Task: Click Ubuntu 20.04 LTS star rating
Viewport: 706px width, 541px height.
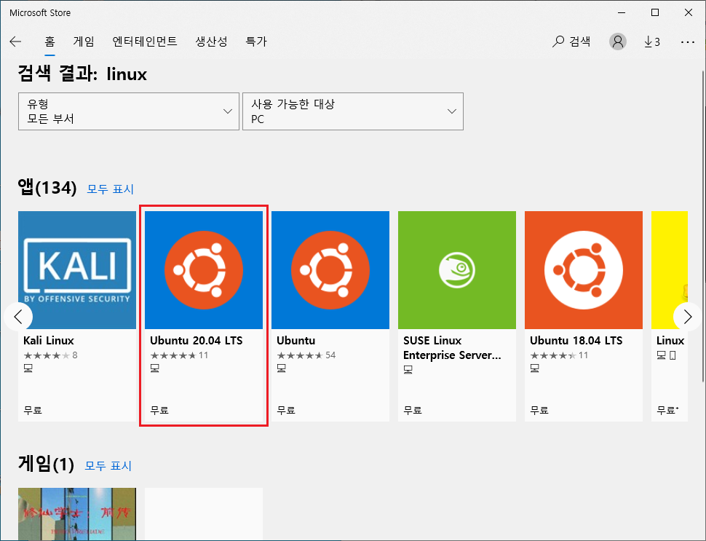Action: click(x=173, y=355)
